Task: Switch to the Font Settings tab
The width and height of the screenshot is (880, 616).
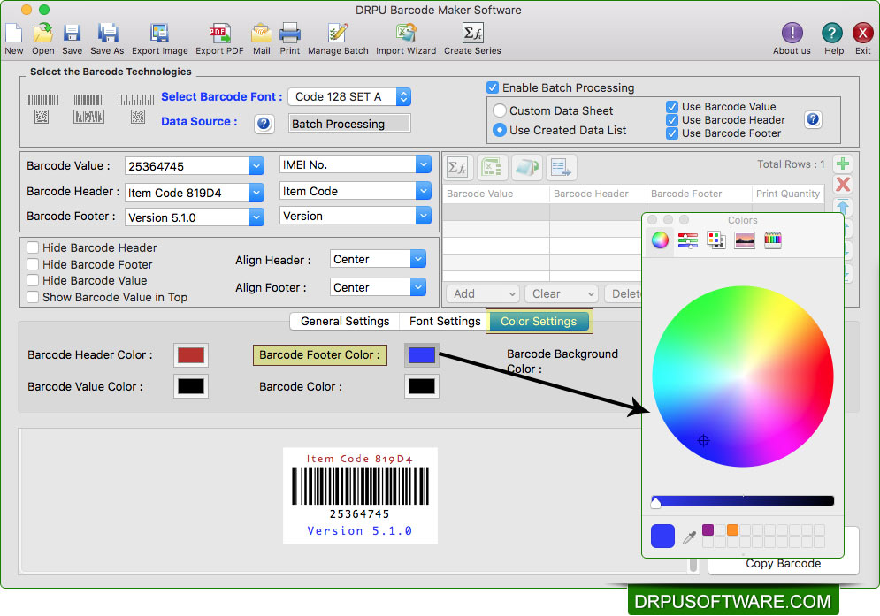Action: pos(445,321)
